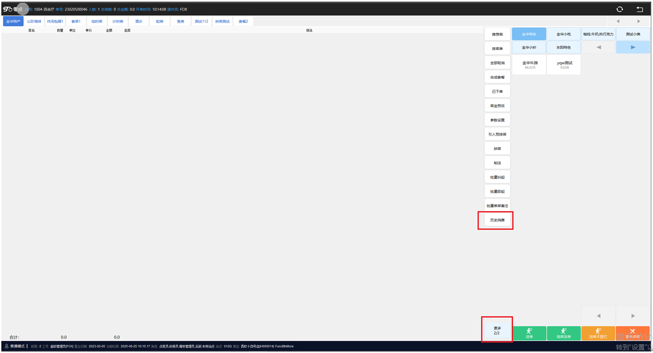Switch to the 金华特产 tab
The image size is (653, 353).
(13, 21)
